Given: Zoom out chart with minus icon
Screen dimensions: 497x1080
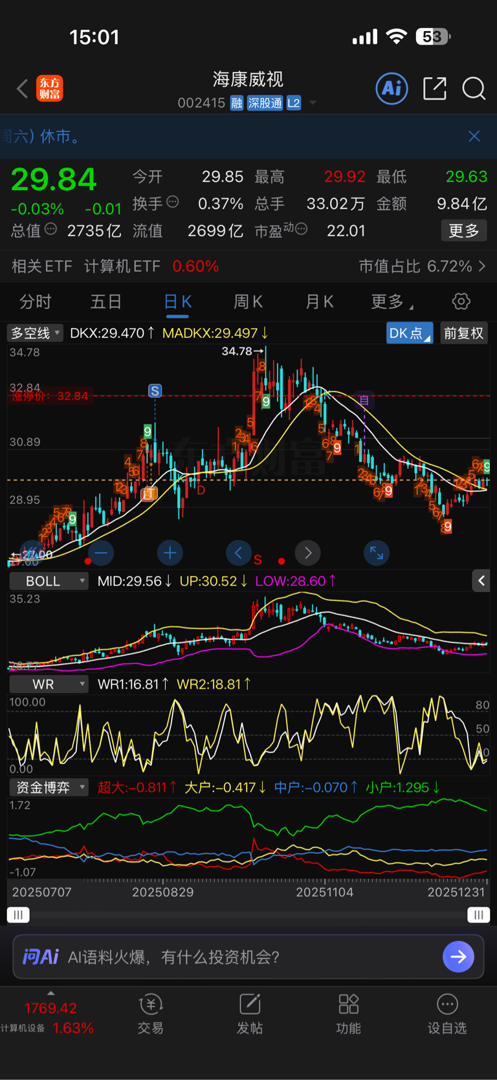Looking at the screenshot, I should (101, 553).
